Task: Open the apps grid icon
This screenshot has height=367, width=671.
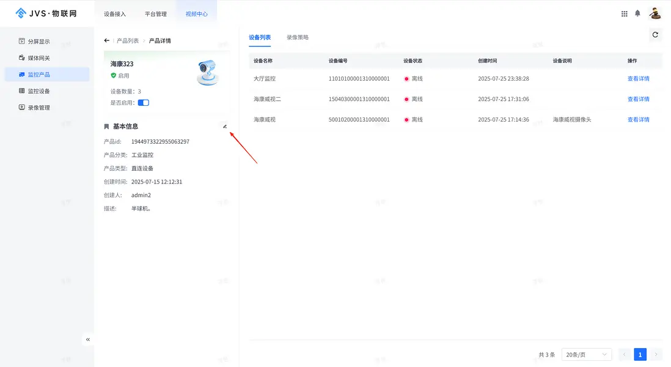Action: [x=625, y=13]
